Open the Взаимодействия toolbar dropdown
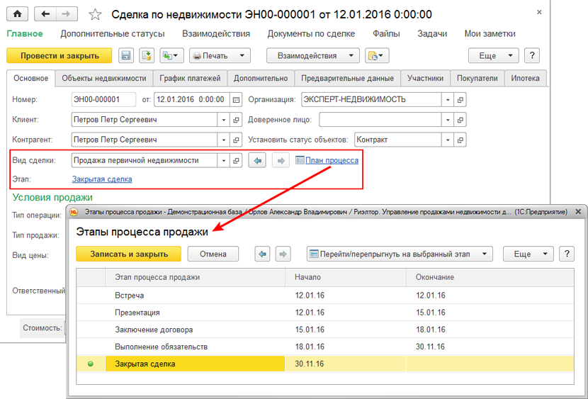 pyautogui.click(x=312, y=55)
